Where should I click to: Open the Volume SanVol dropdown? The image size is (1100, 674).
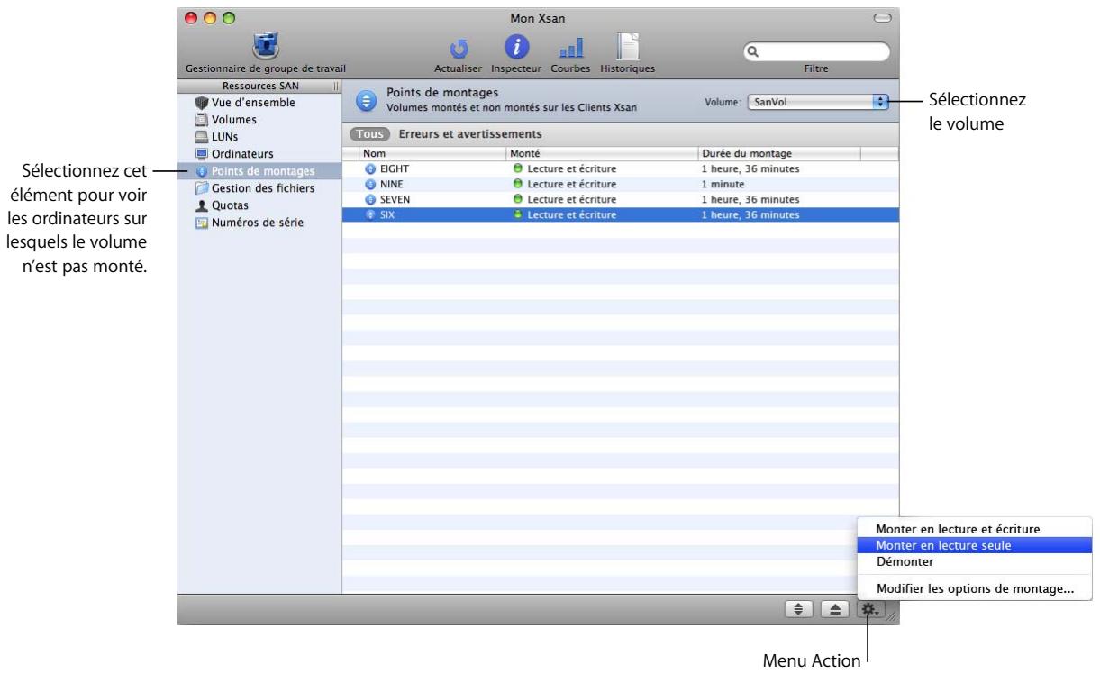(x=818, y=102)
